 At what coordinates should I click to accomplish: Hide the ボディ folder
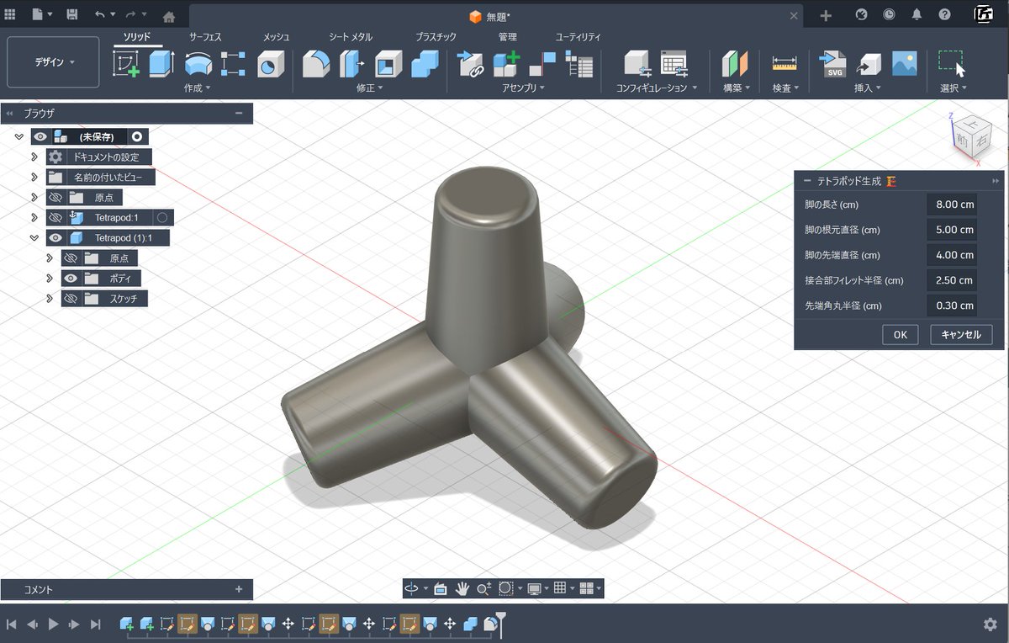pyautogui.click(x=71, y=279)
